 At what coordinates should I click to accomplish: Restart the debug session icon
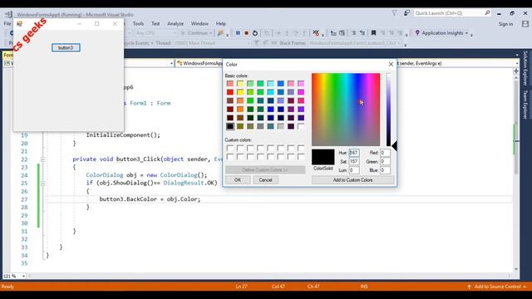255,33
